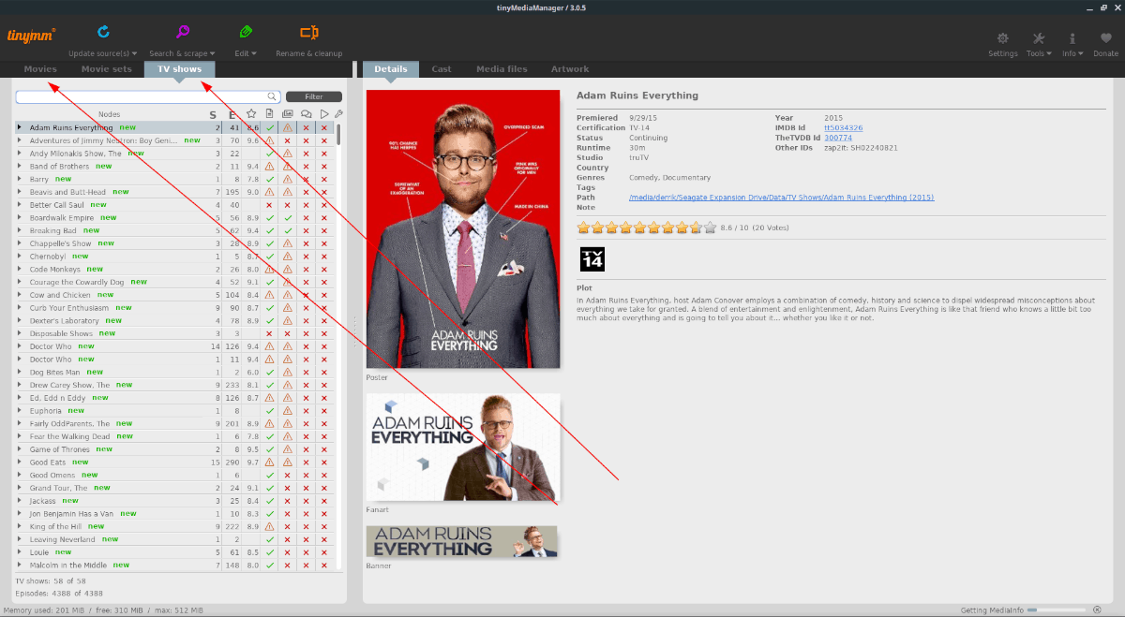Click the tinyMM logo

point(31,37)
